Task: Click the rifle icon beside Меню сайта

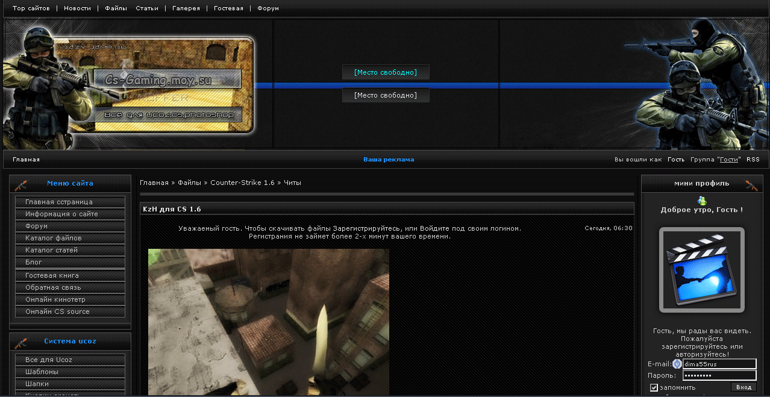Action: coord(21,184)
